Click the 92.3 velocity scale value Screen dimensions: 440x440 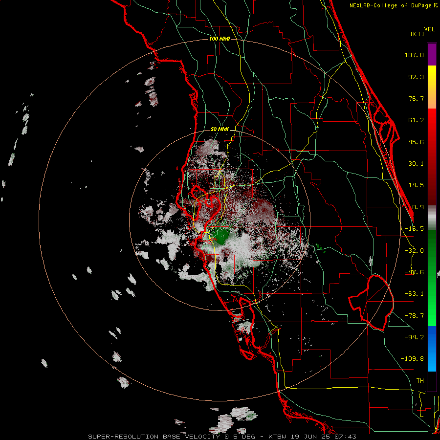pos(416,77)
